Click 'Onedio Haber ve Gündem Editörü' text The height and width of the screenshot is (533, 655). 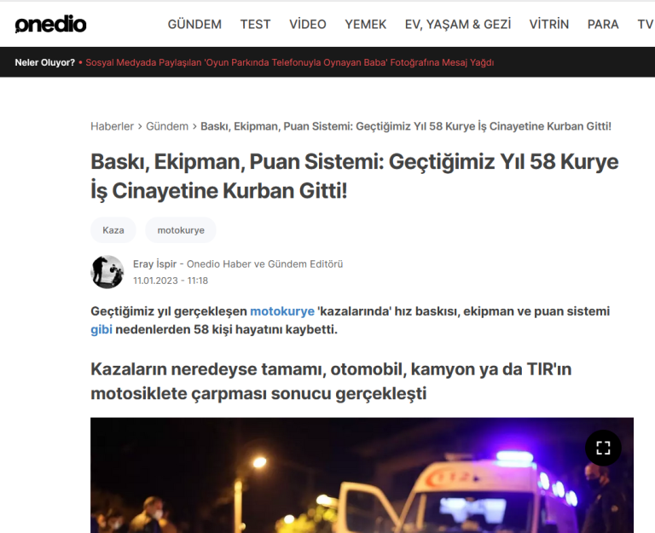265,264
